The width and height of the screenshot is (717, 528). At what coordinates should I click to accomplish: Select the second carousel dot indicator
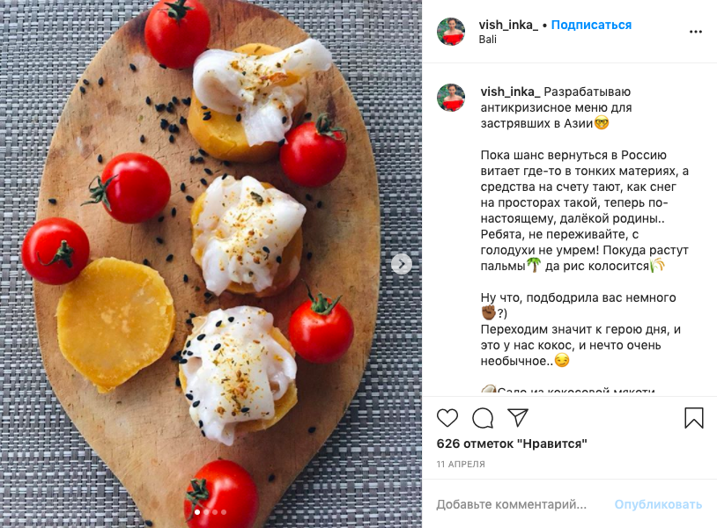click(x=206, y=512)
